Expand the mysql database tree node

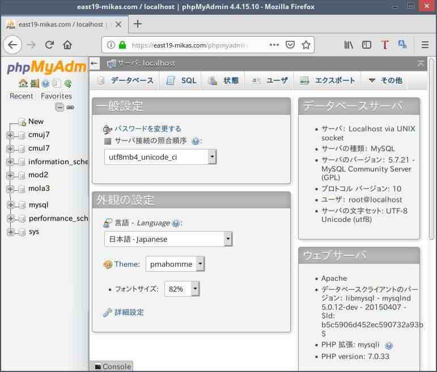click(11, 205)
